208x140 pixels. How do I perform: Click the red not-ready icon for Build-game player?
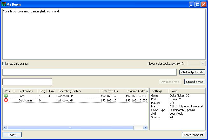6,100
